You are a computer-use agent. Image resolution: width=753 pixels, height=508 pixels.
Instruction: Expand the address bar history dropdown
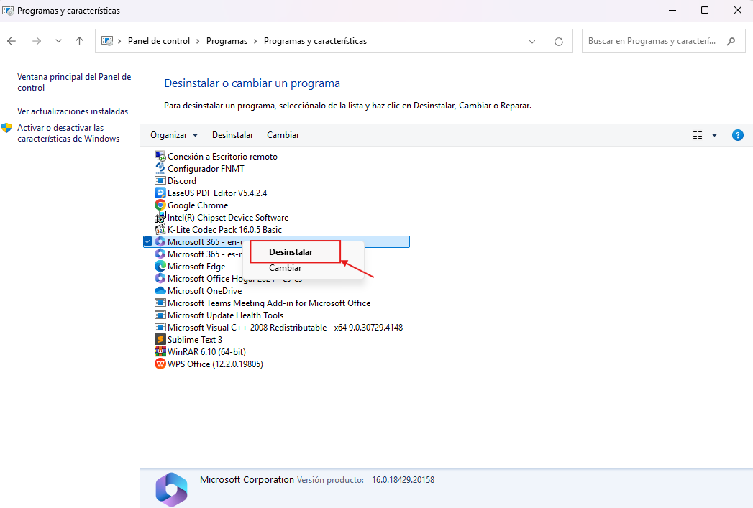pyautogui.click(x=532, y=41)
